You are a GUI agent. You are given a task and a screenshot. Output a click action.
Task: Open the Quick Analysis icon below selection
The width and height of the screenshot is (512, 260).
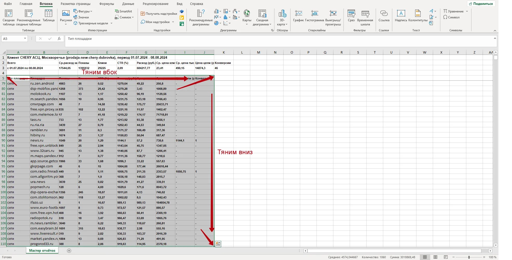coord(218,244)
